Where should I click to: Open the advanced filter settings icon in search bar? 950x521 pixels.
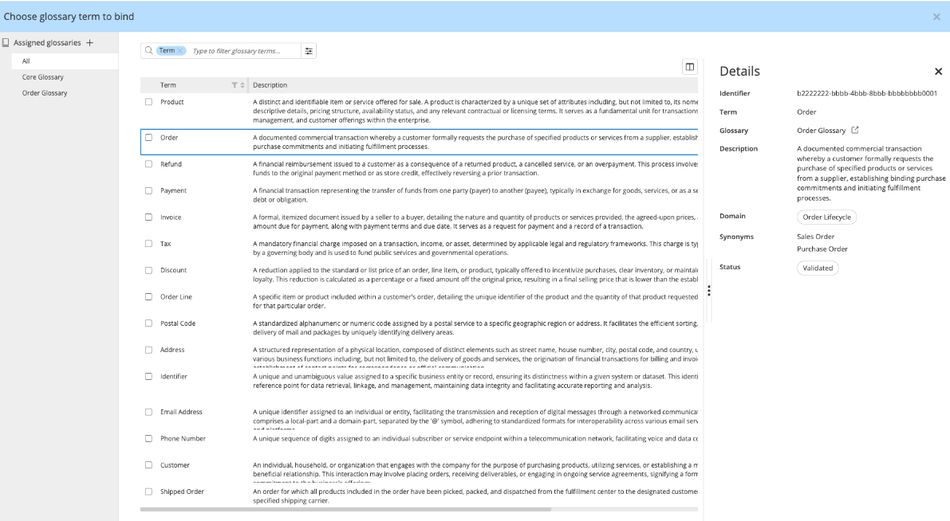(309, 50)
